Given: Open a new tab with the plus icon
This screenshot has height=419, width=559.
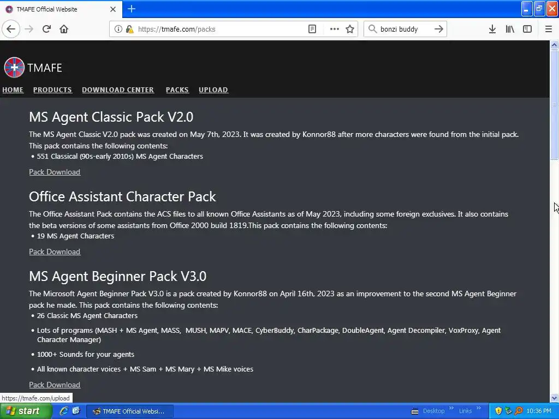Looking at the screenshot, I should (132, 9).
